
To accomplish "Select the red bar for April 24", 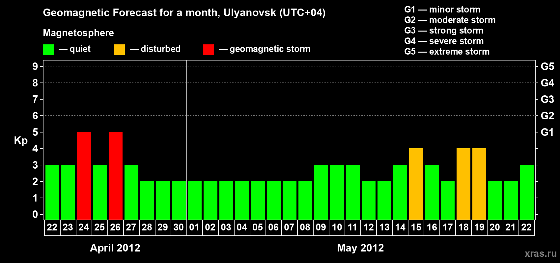I will click(84, 176).
